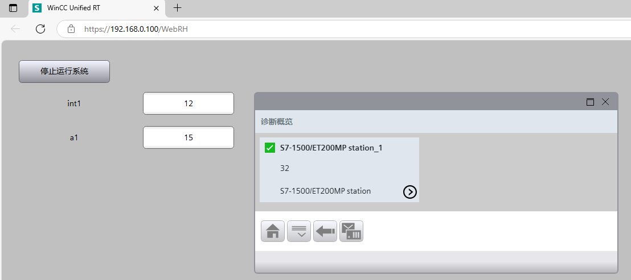631x280 pixels.
Task: Reload the page with refresh icon
Action: point(40,29)
